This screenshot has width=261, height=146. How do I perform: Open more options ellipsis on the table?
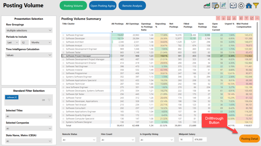coord(257,18)
